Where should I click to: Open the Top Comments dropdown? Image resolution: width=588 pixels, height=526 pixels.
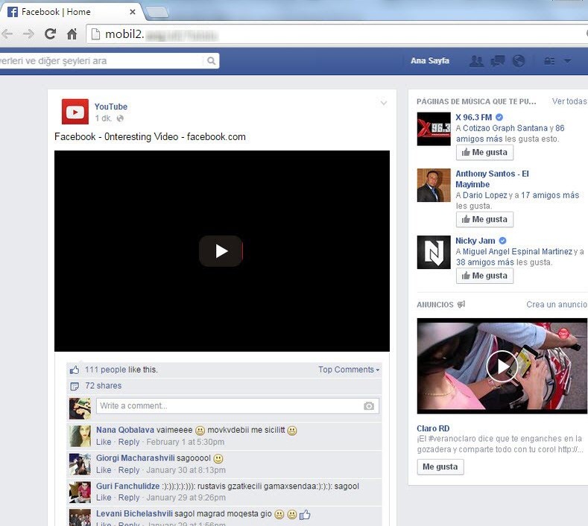click(349, 370)
